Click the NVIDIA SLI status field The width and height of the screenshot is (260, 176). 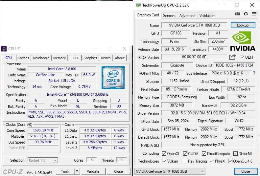pyautogui.click(x=208, y=145)
